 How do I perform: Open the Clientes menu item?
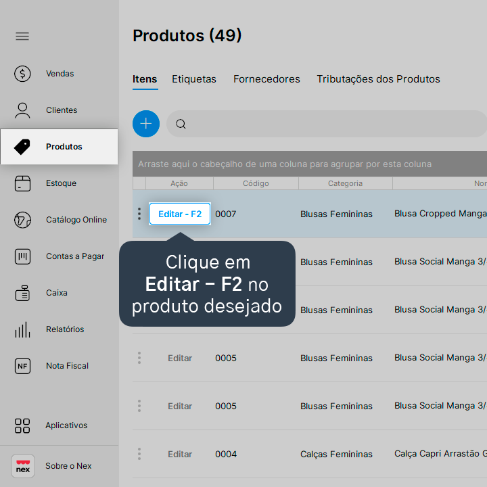tap(62, 110)
